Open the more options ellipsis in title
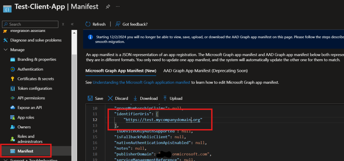This screenshot has height=161, width=344. pyautogui.click(x=117, y=6)
